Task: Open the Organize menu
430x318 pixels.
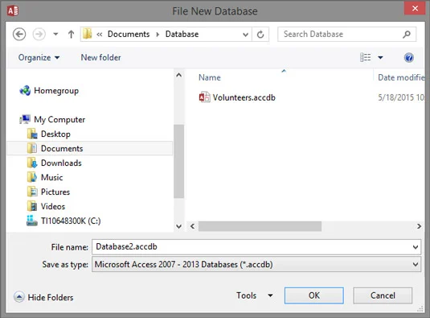Action: point(39,57)
